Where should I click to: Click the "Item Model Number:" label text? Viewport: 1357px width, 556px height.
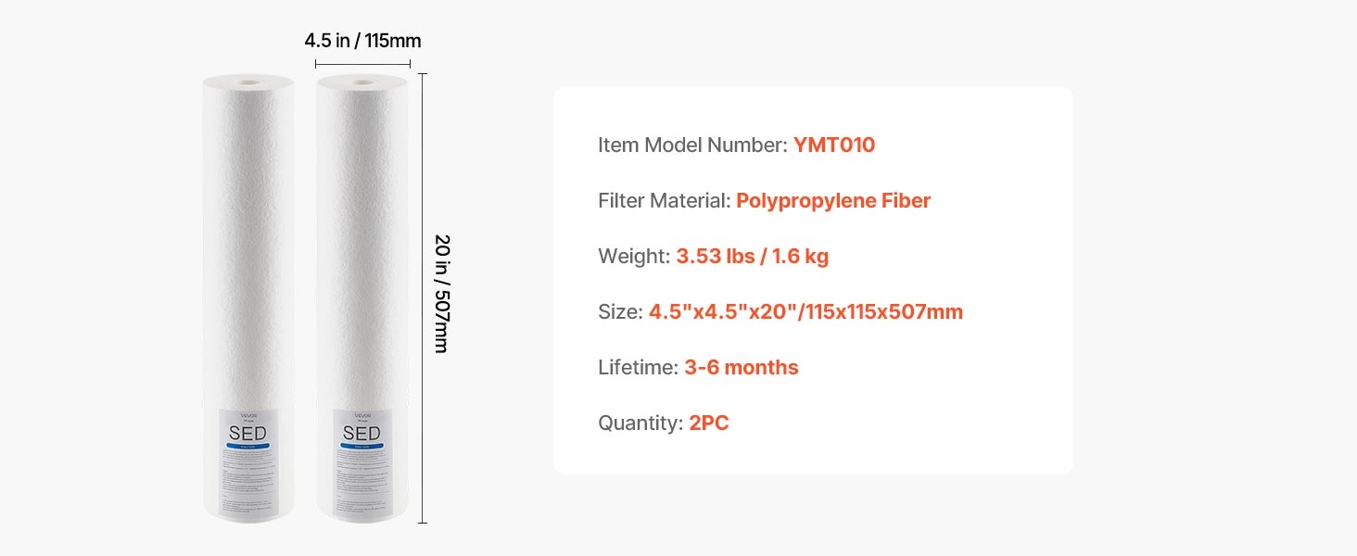(x=692, y=145)
